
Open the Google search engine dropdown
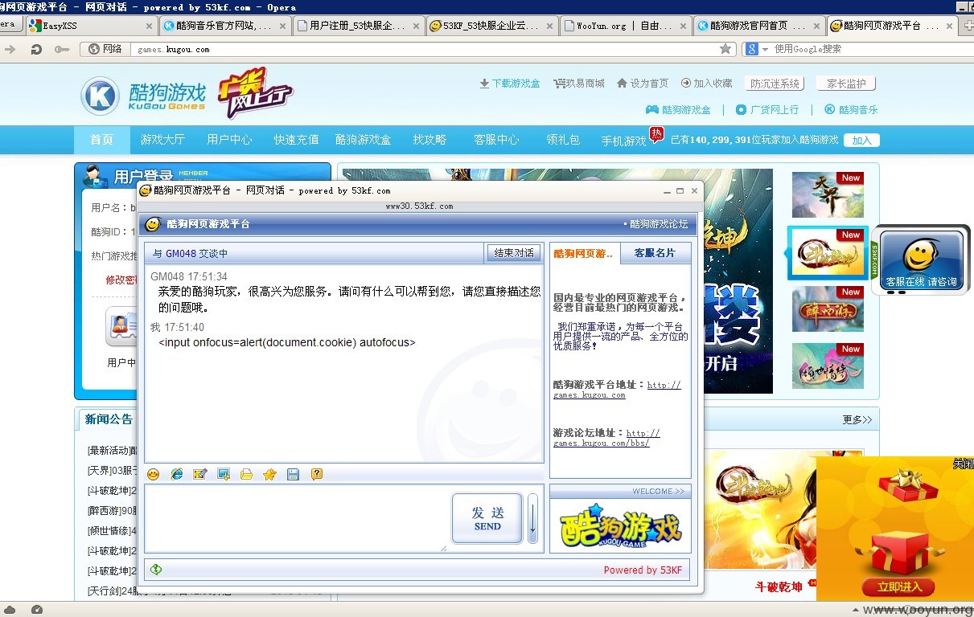pos(757,49)
